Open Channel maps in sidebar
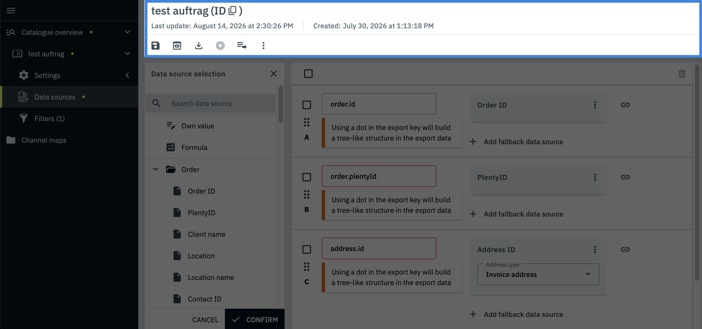Viewport: 702px width, 329px height. pos(69,140)
